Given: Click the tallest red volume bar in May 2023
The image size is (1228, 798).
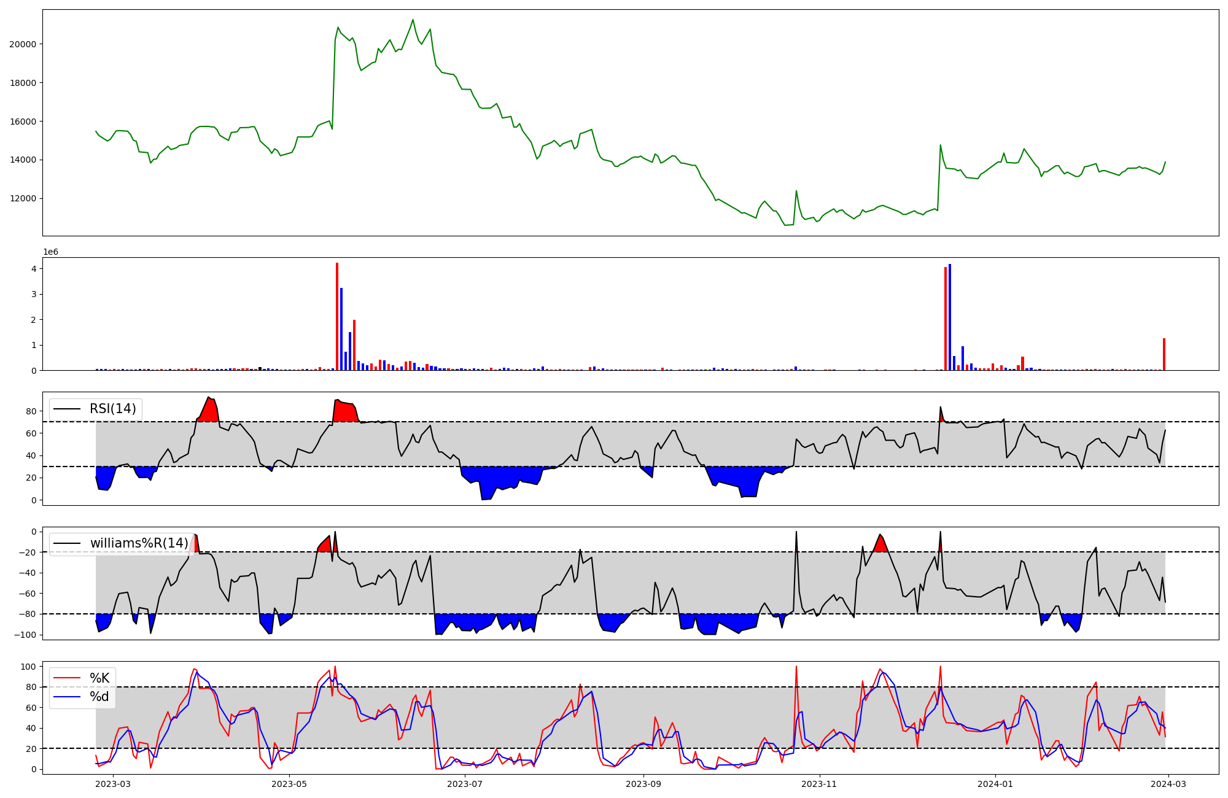Looking at the screenshot, I should pyautogui.click(x=337, y=317).
